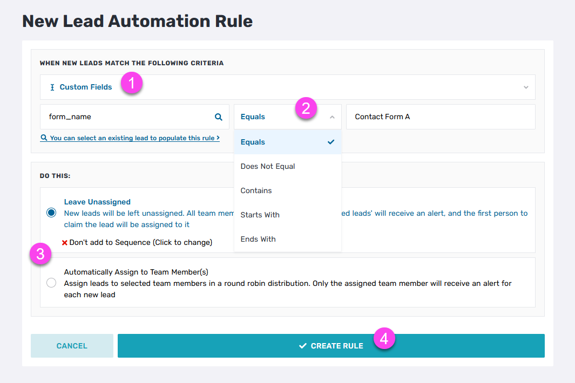575x383 pixels.
Task: Pick Ends With operator option
Action: pos(258,239)
